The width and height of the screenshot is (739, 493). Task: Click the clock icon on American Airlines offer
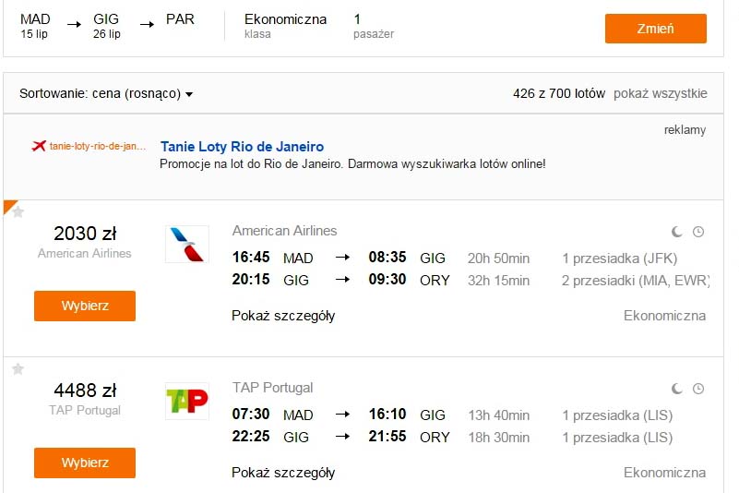pyautogui.click(x=698, y=232)
